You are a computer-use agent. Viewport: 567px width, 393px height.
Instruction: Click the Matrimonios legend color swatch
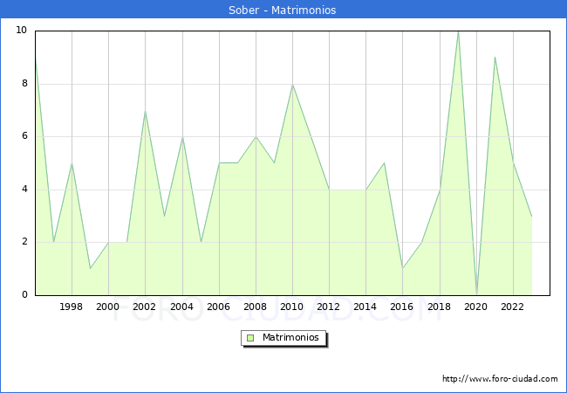(x=250, y=338)
